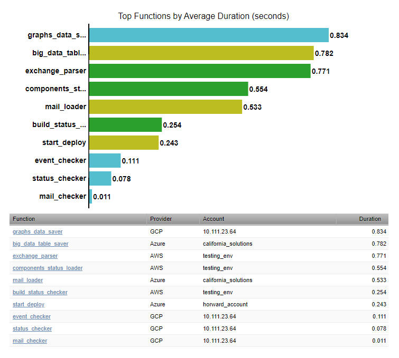Sort table by Account column header

tap(268, 219)
